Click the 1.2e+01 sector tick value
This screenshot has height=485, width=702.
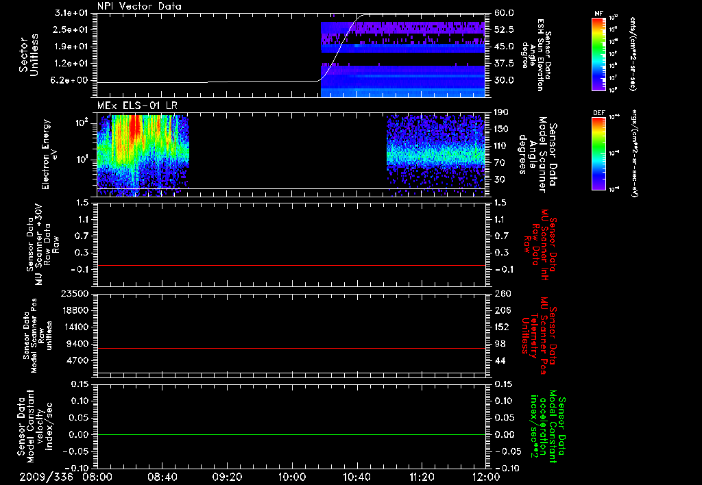[71, 64]
